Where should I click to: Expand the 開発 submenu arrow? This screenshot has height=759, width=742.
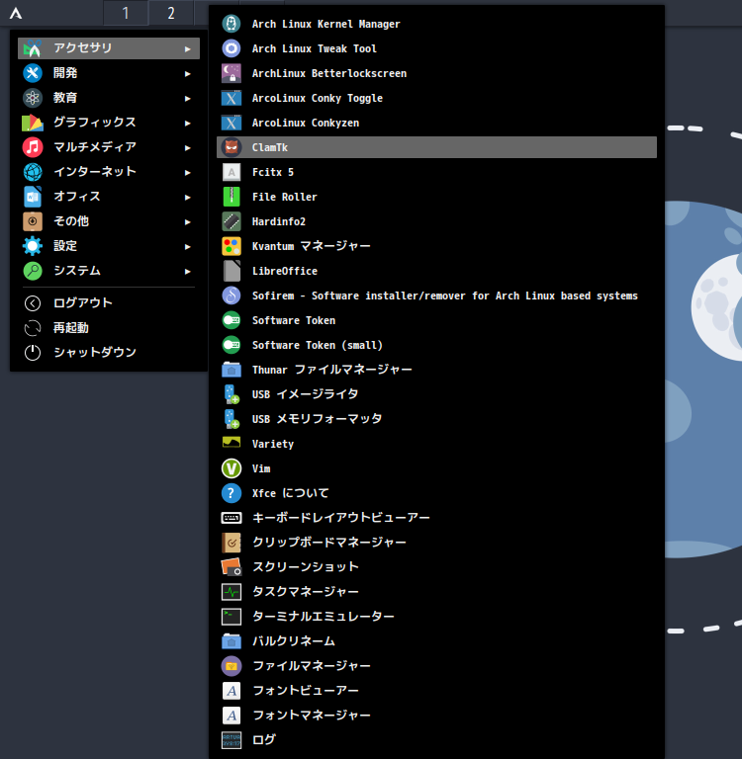[x=188, y=73]
